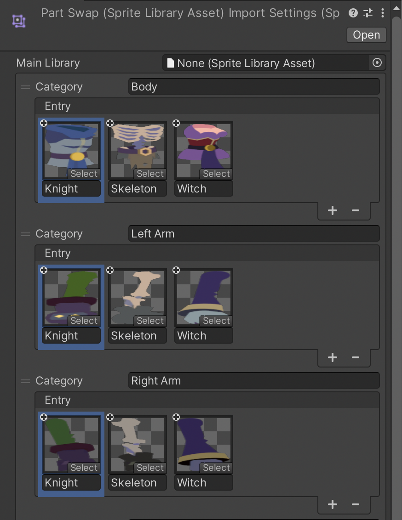Remove entry from Right Arm category
This screenshot has height=520, width=402.
(355, 504)
